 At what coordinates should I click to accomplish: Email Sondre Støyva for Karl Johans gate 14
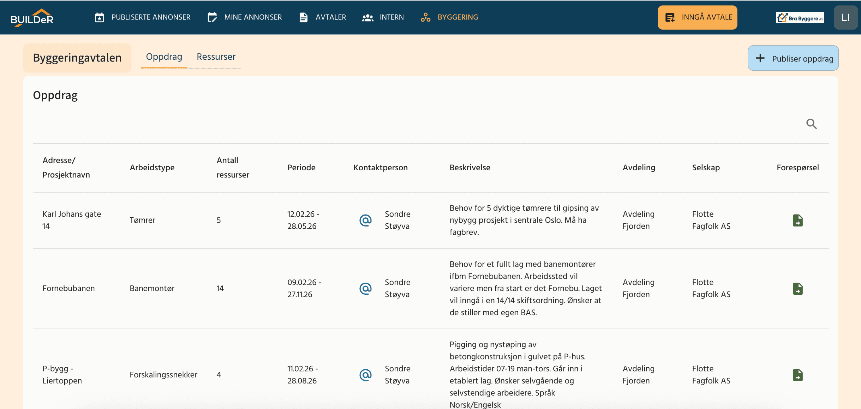point(366,220)
